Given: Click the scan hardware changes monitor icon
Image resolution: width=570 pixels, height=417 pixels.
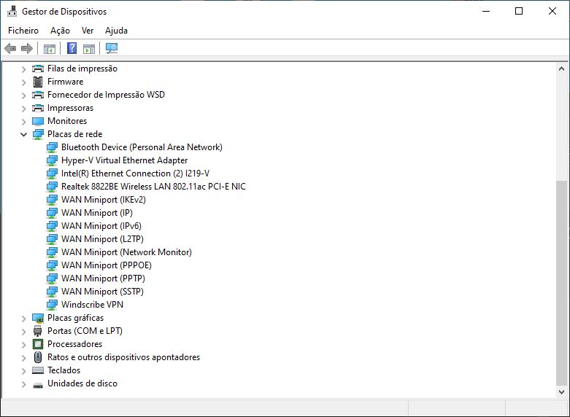Looking at the screenshot, I should coord(112,48).
